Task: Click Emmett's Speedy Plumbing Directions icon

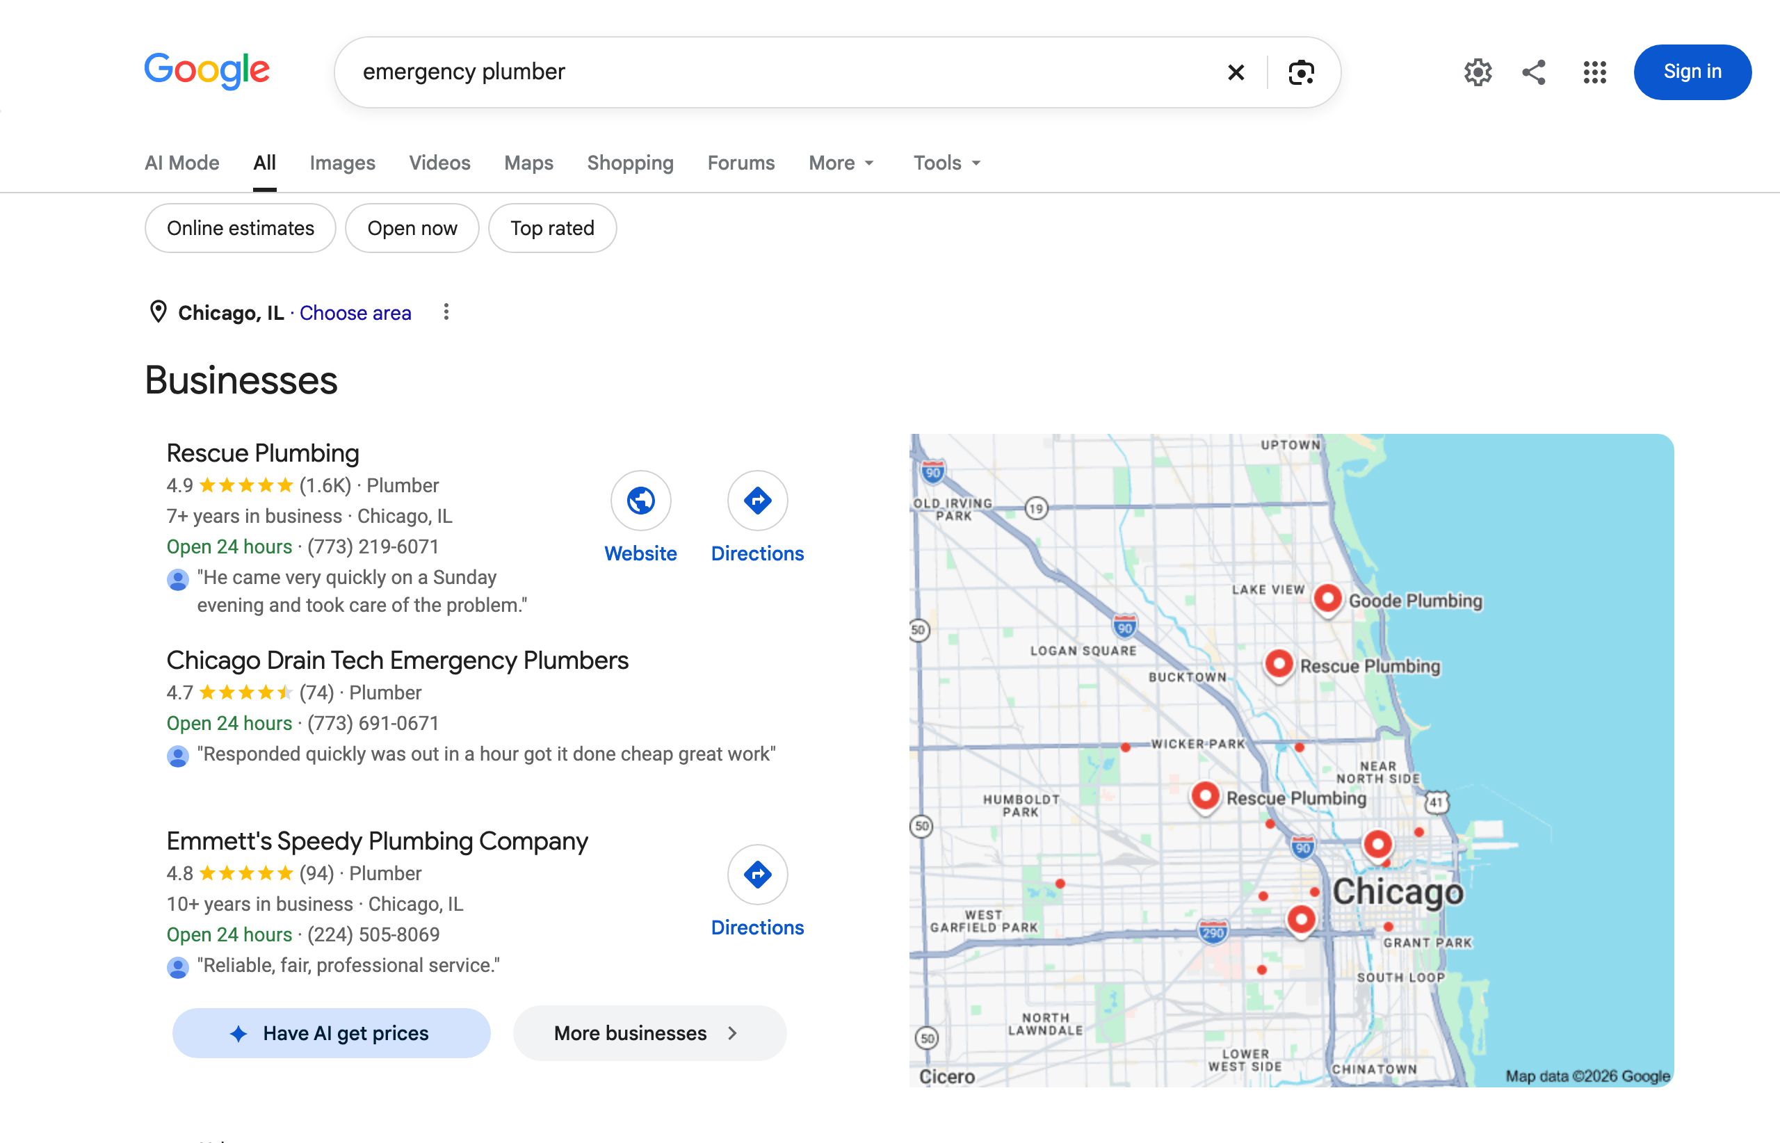Action: tap(757, 875)
